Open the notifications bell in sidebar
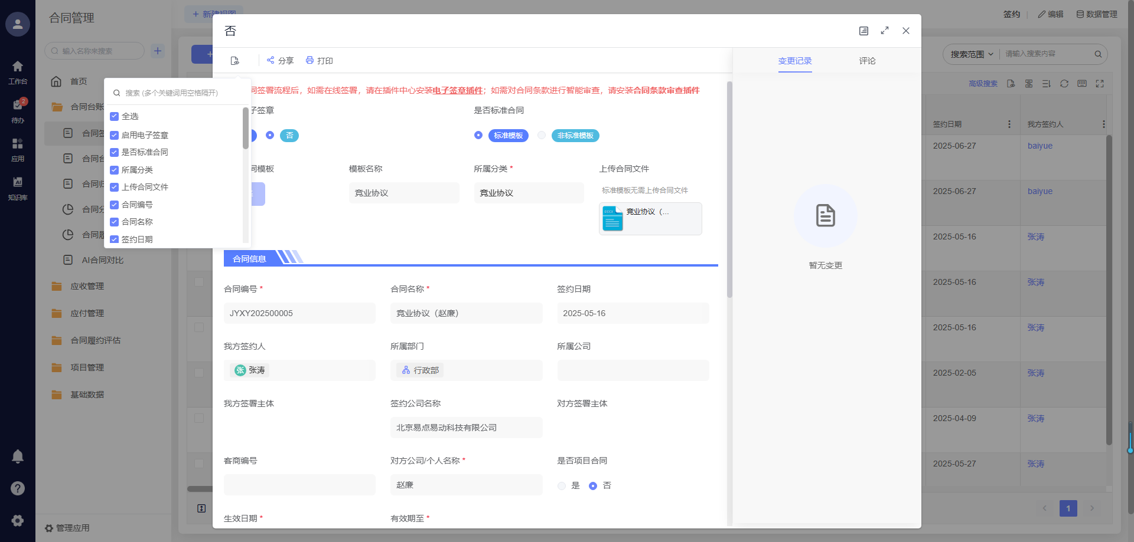This screenshot has width=1134, height=542. coord(18,456)
